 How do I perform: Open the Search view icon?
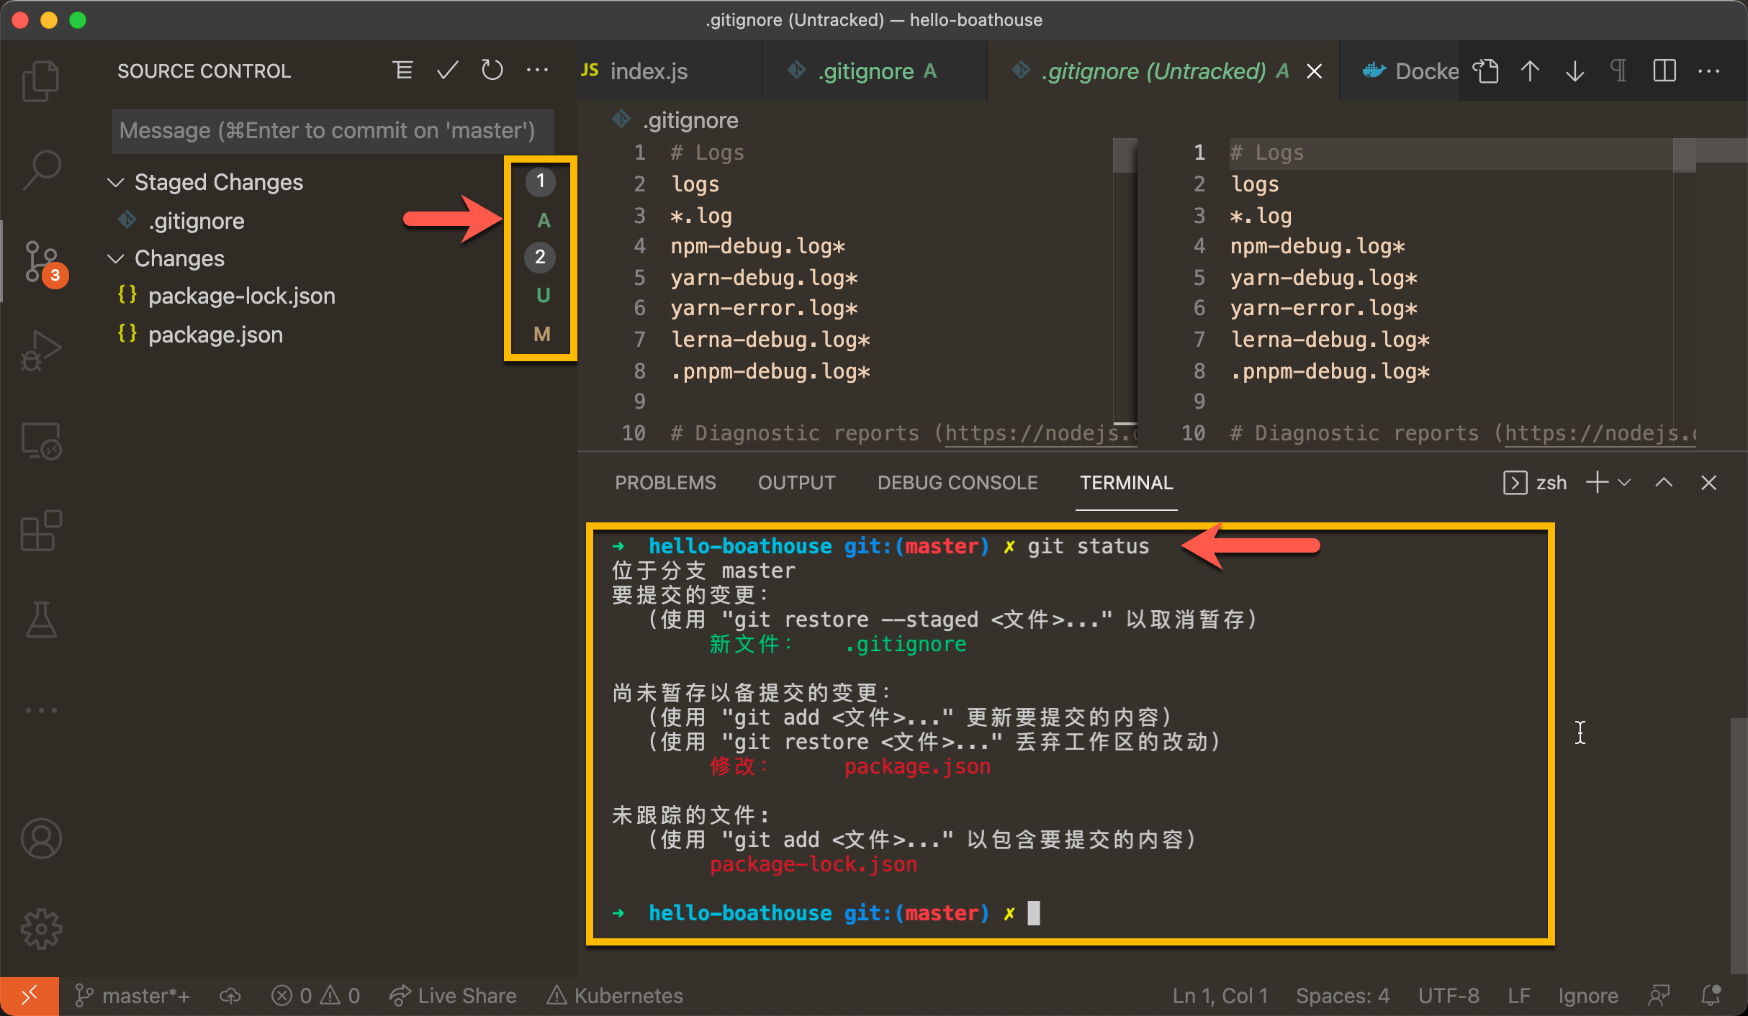(41, 170)
